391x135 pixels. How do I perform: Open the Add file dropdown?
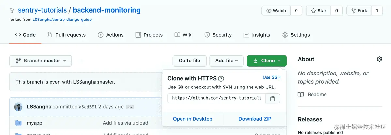(226, 61)
